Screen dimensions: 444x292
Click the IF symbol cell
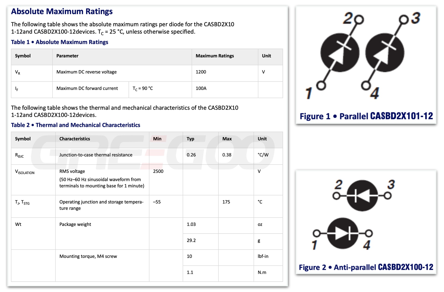click(32, 90)
